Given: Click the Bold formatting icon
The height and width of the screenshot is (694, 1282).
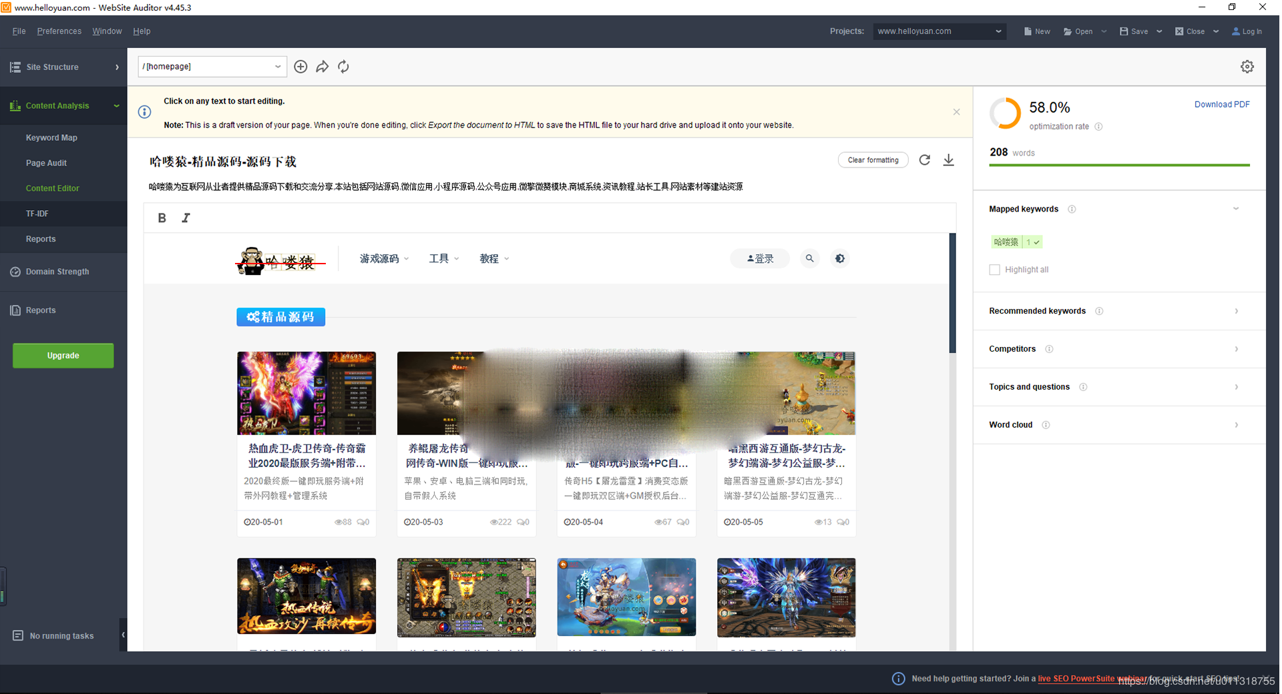Looking at the screenshot, I should [162, 218].
